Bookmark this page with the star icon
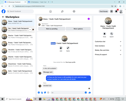Screen dimensions: 126x101 pos(115,6)
